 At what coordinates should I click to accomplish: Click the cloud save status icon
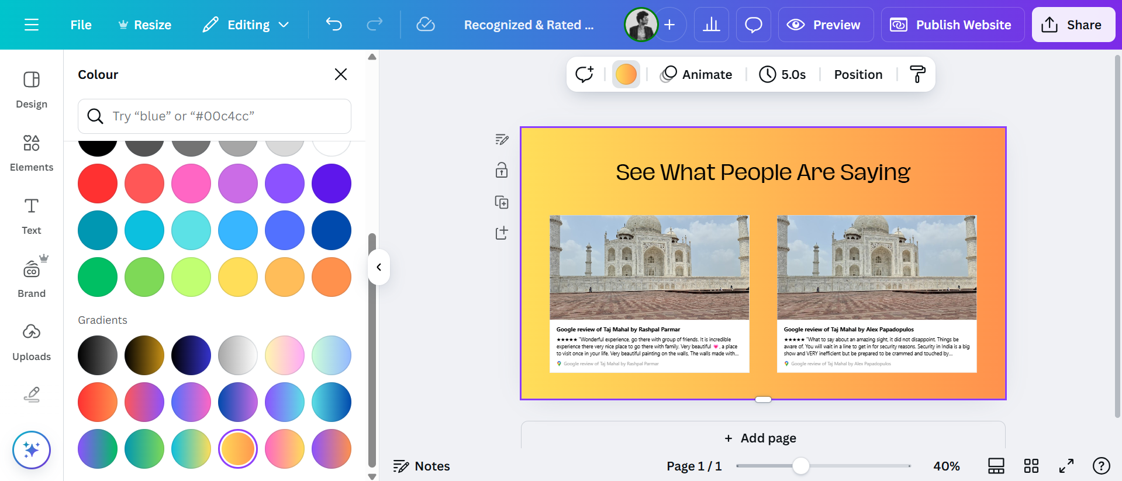click(426, 25)
